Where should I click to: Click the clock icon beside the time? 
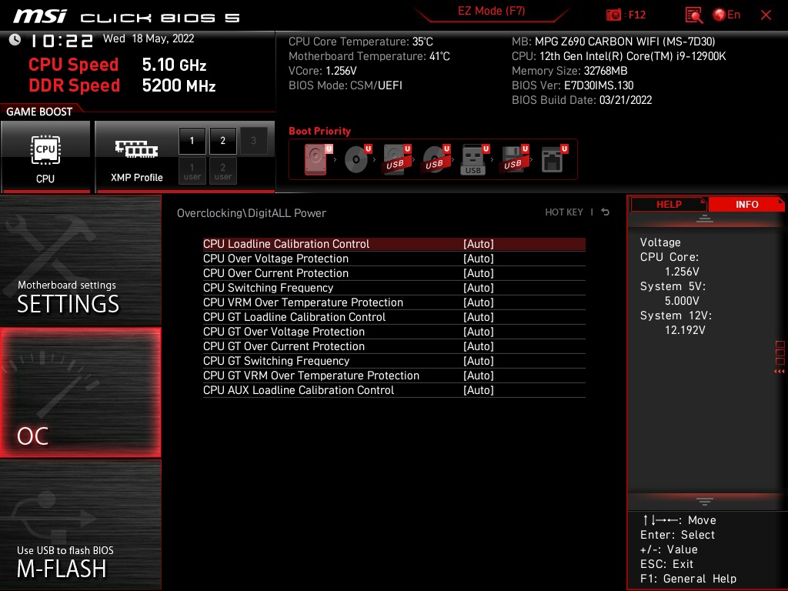click(15, 40)
